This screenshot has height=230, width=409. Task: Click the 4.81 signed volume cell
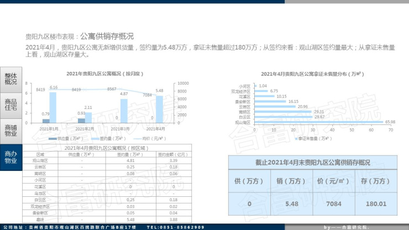point(130,161)
